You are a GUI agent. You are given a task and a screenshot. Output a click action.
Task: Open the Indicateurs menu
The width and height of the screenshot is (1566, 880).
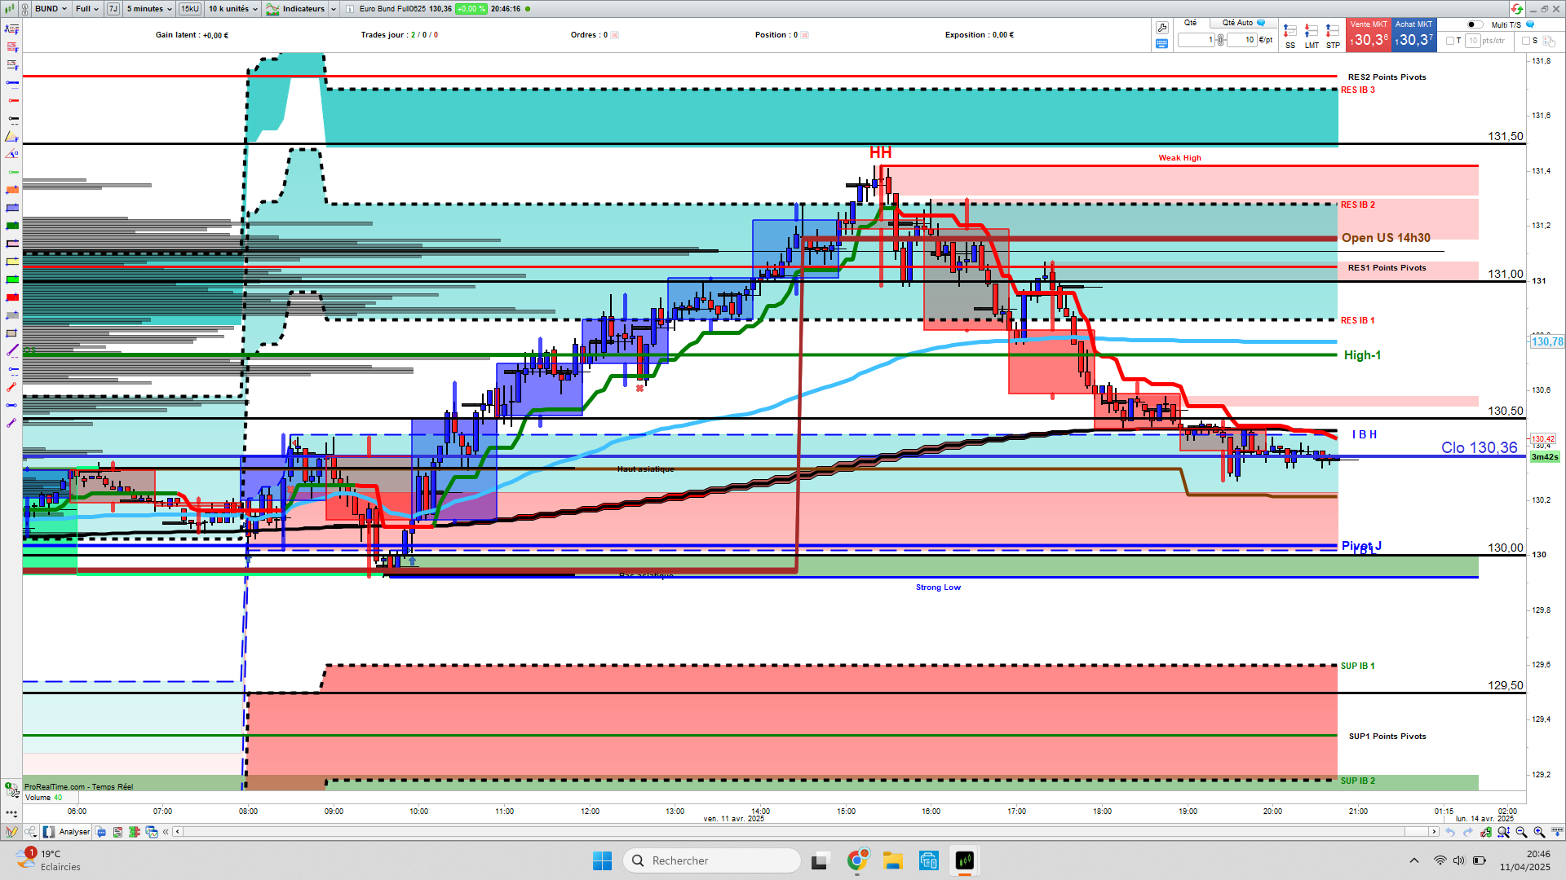[x=303, y=9]
